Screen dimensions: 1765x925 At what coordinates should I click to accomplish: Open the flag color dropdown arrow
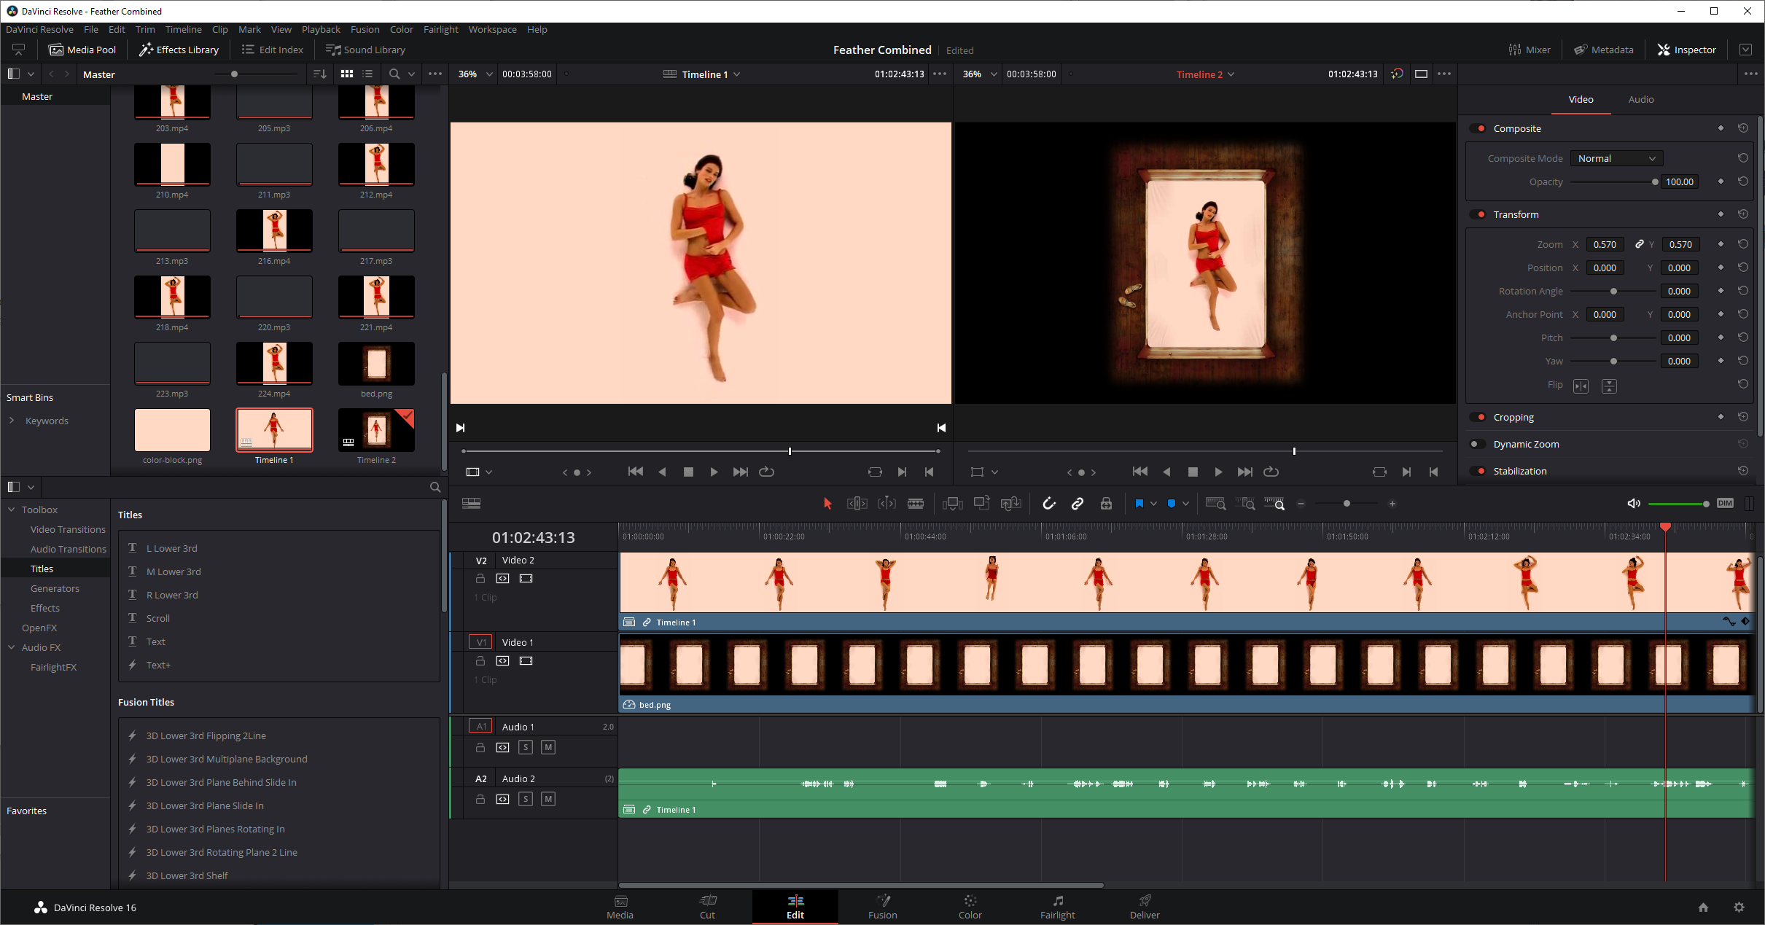[1153, 504]
